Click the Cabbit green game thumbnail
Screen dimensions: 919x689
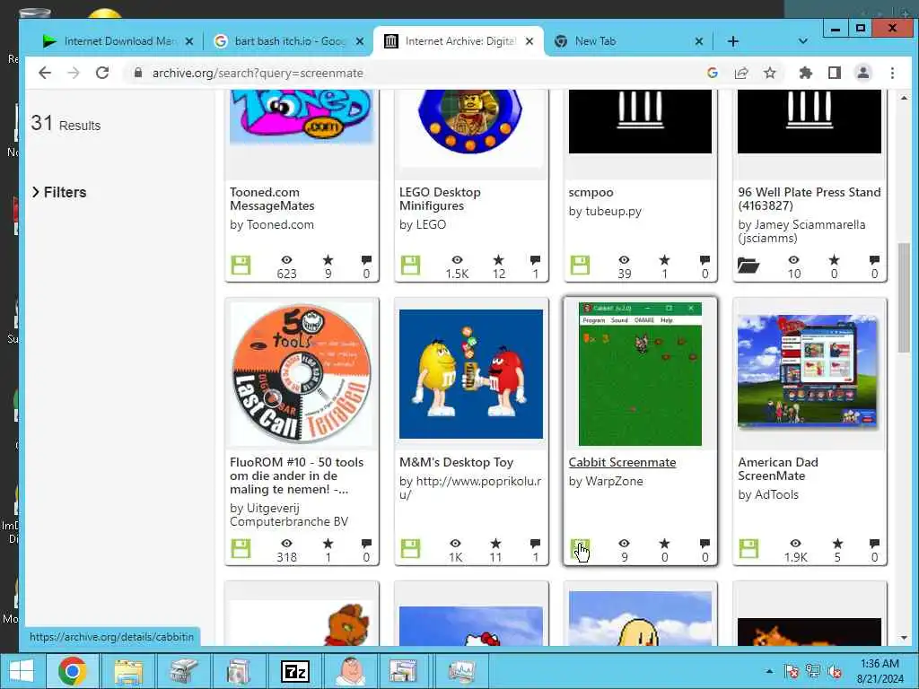tap(640, 374)
